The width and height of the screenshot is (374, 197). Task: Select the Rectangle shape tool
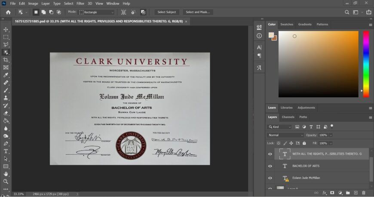click(x=6, y=166)
